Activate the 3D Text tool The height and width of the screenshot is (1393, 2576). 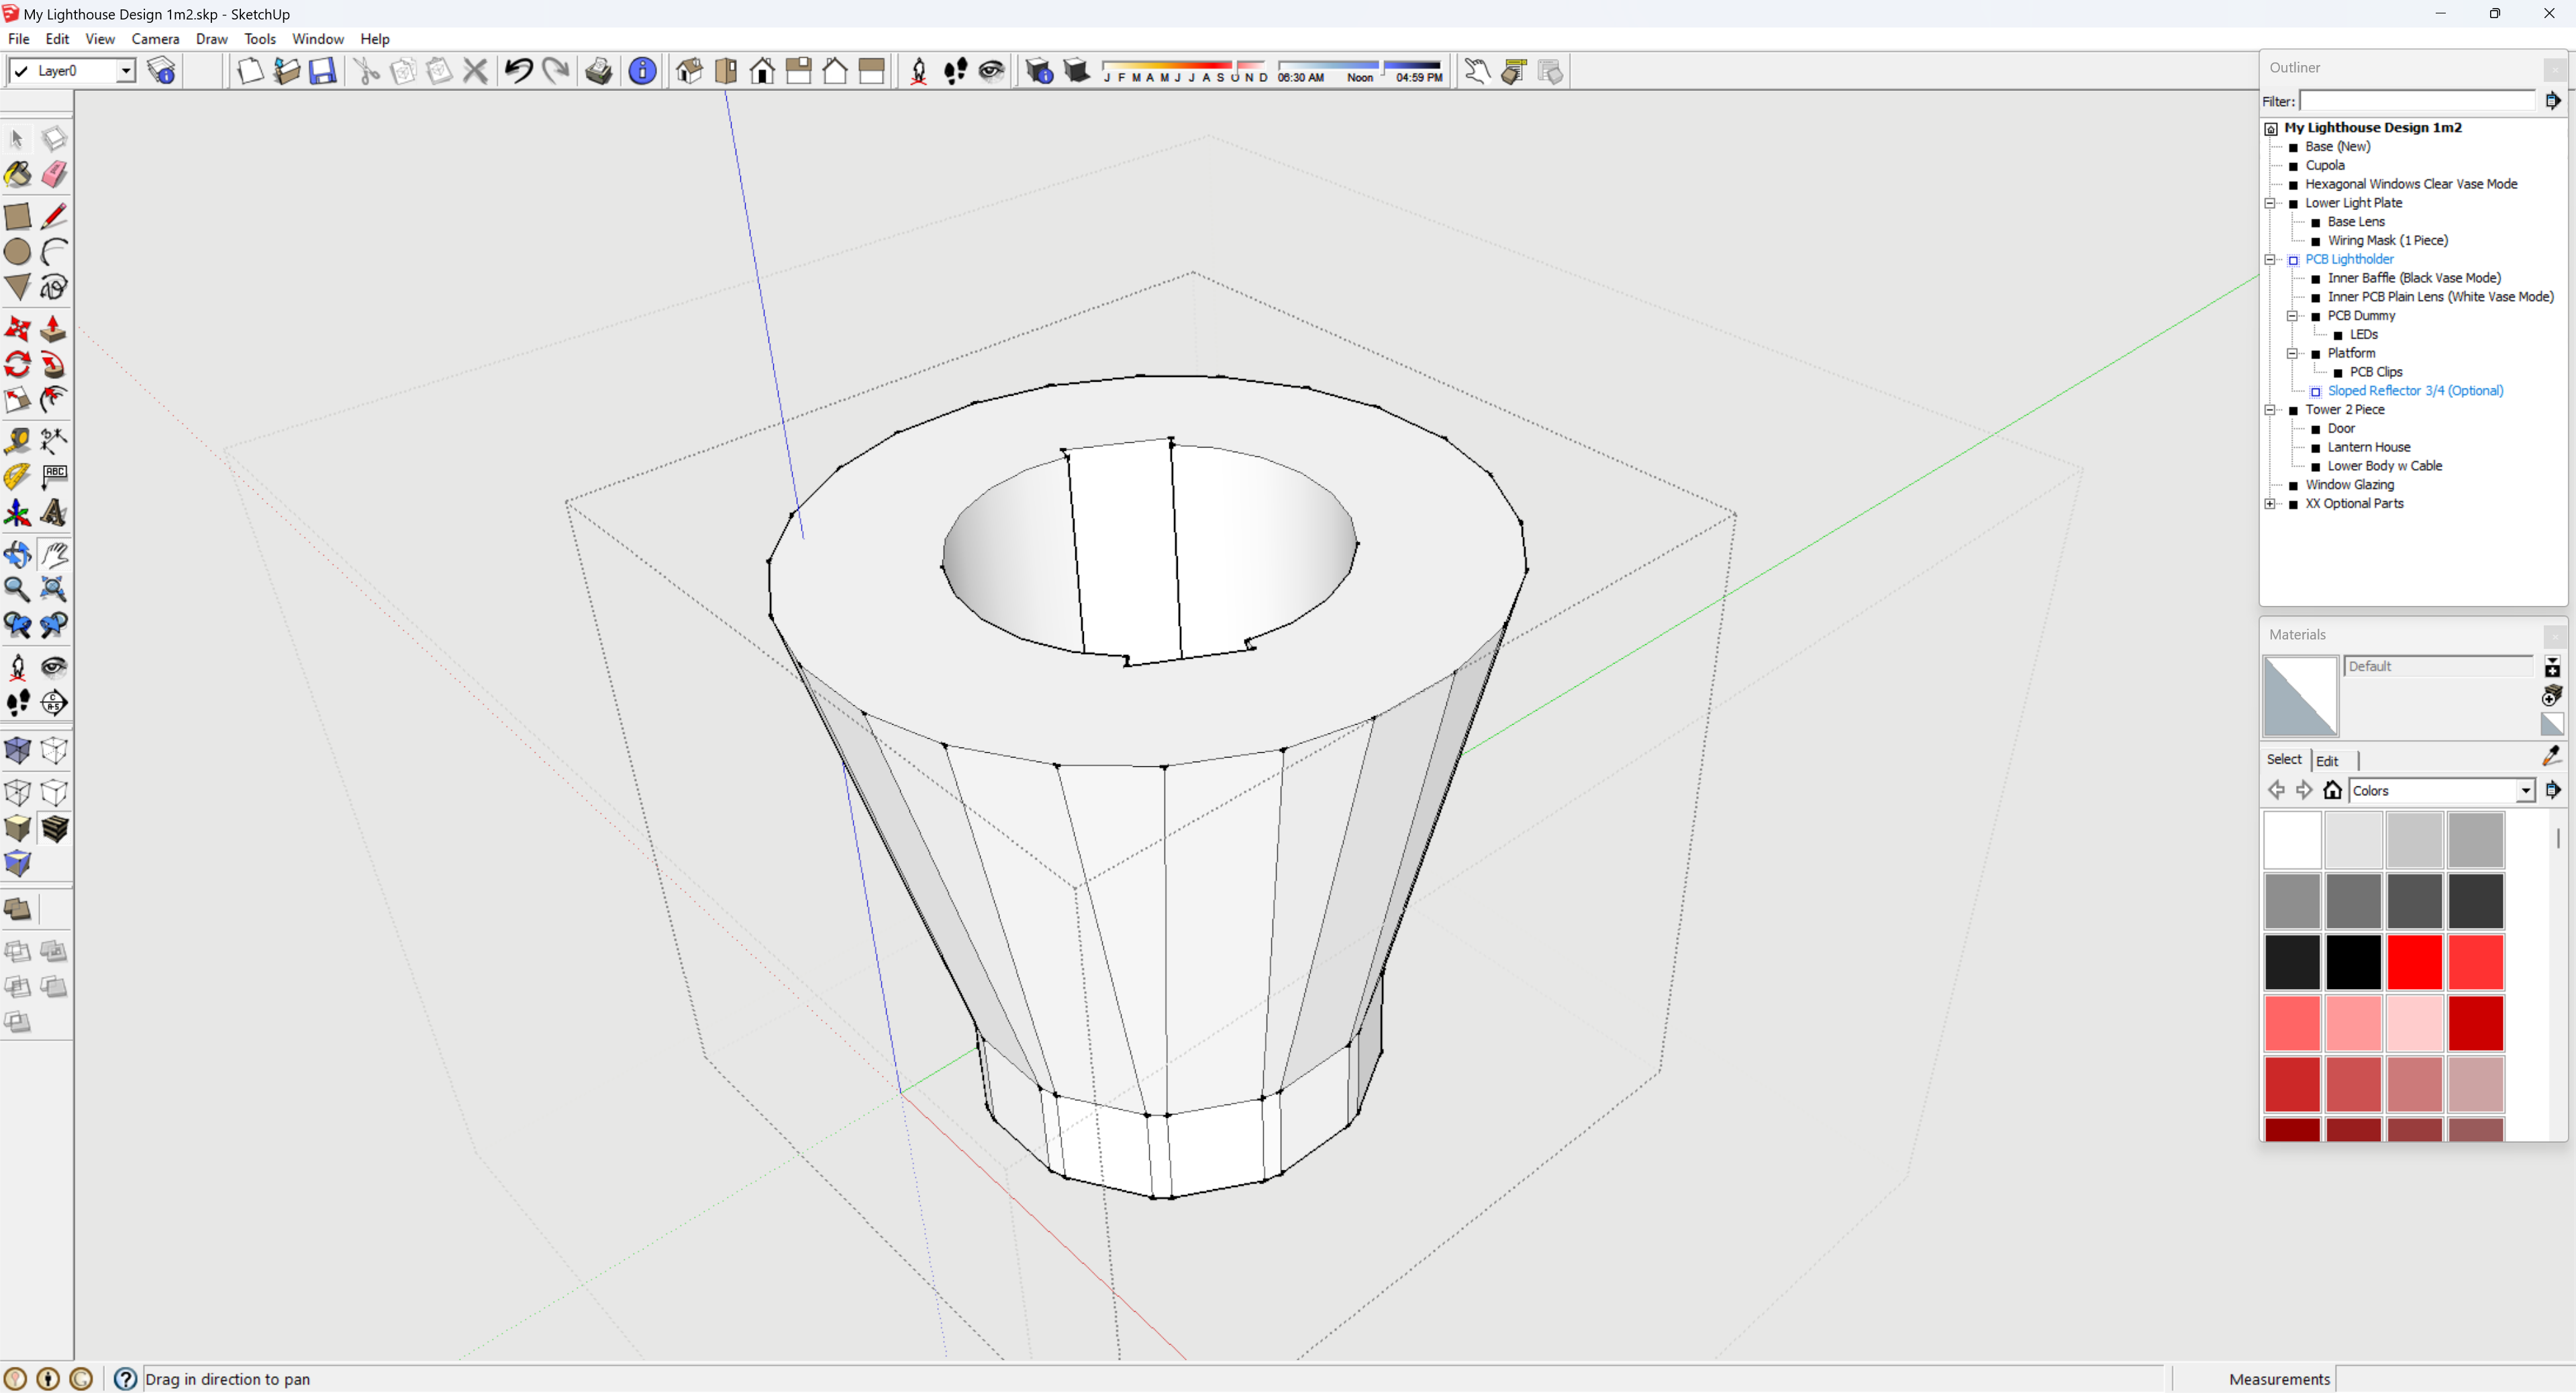54,513
